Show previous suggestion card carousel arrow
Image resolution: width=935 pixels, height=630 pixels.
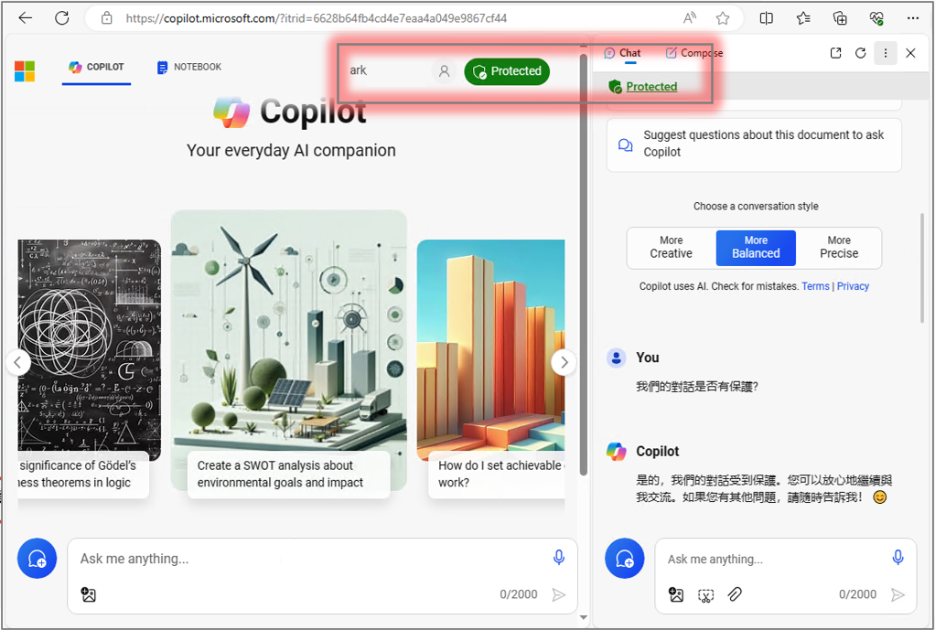click(18, 362)
